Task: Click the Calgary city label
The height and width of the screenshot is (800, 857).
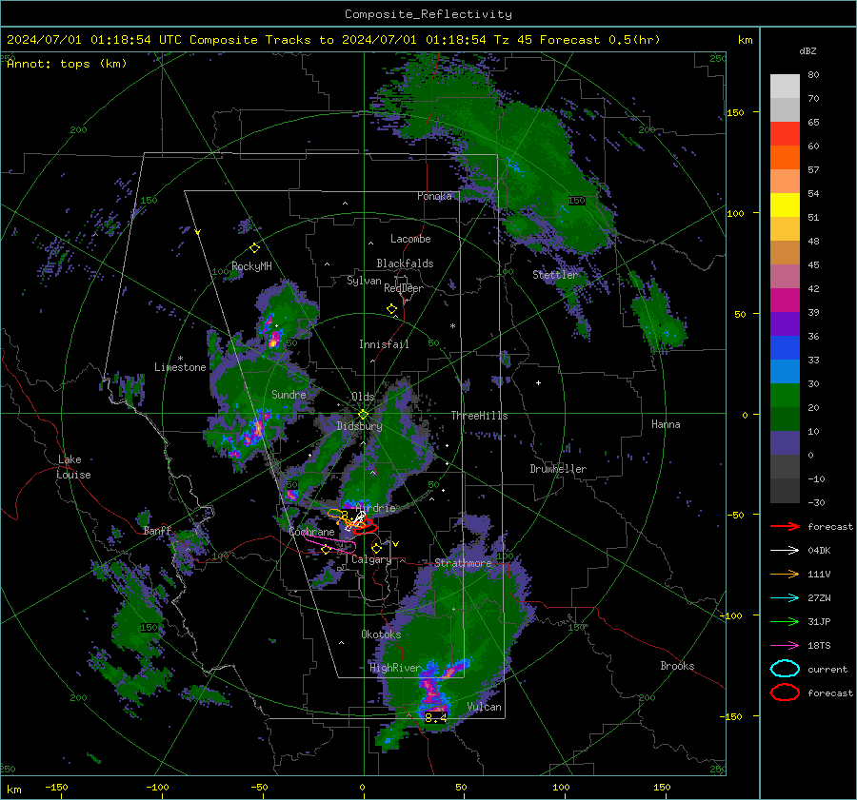Action: click(x=371, y=559)
